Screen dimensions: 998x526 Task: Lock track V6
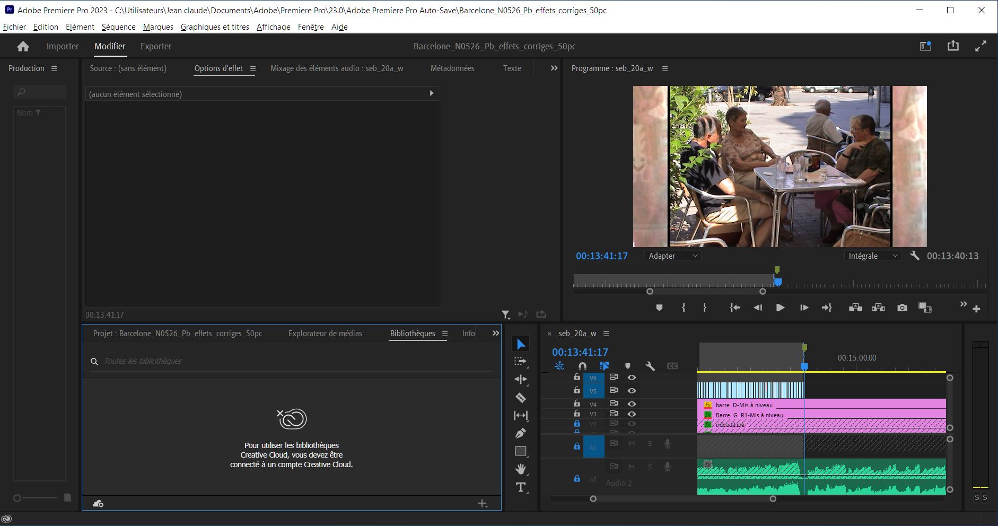pos(577,377)
